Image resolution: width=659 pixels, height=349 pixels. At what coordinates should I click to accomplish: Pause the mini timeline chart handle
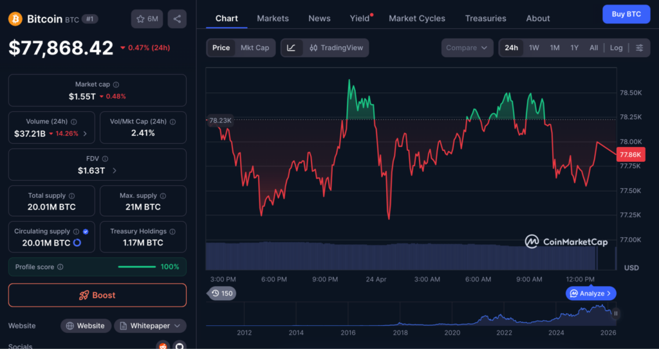coord(616,313)
